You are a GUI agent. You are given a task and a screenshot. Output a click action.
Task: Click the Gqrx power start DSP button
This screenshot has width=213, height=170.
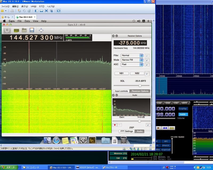[7, 30]
